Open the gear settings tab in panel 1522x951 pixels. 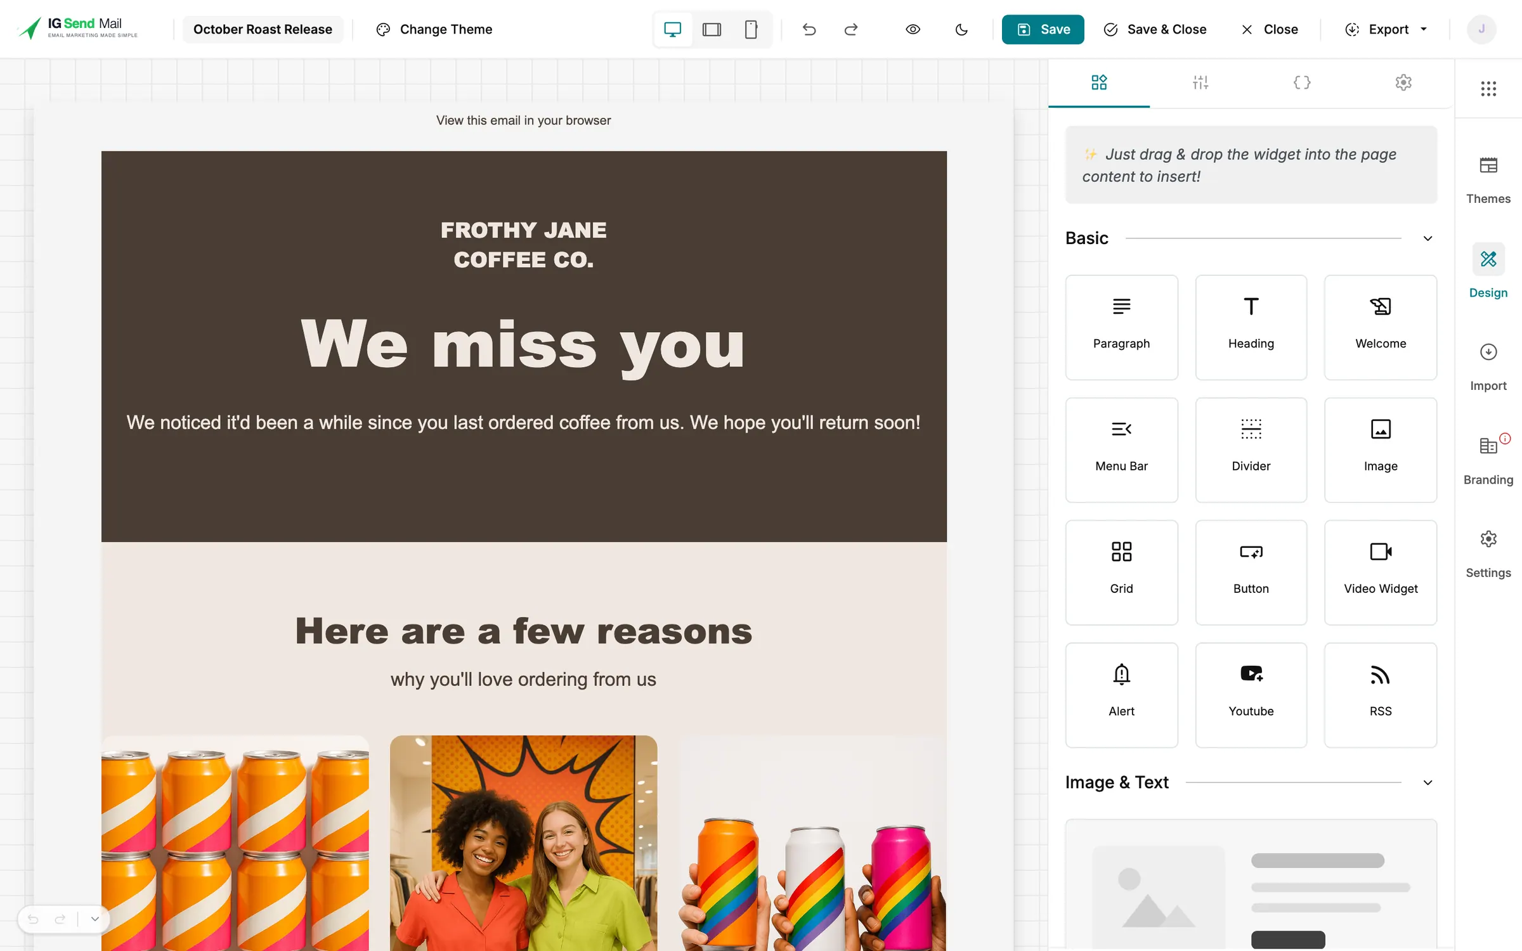pos(1403,82)
